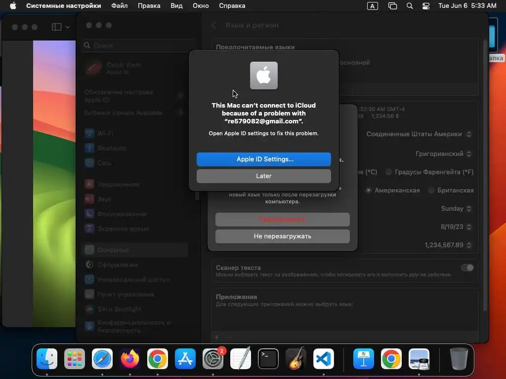Launch Firefox from the Dock
The height and width of the screenshot is (379, 506).
tap(130, 359)
